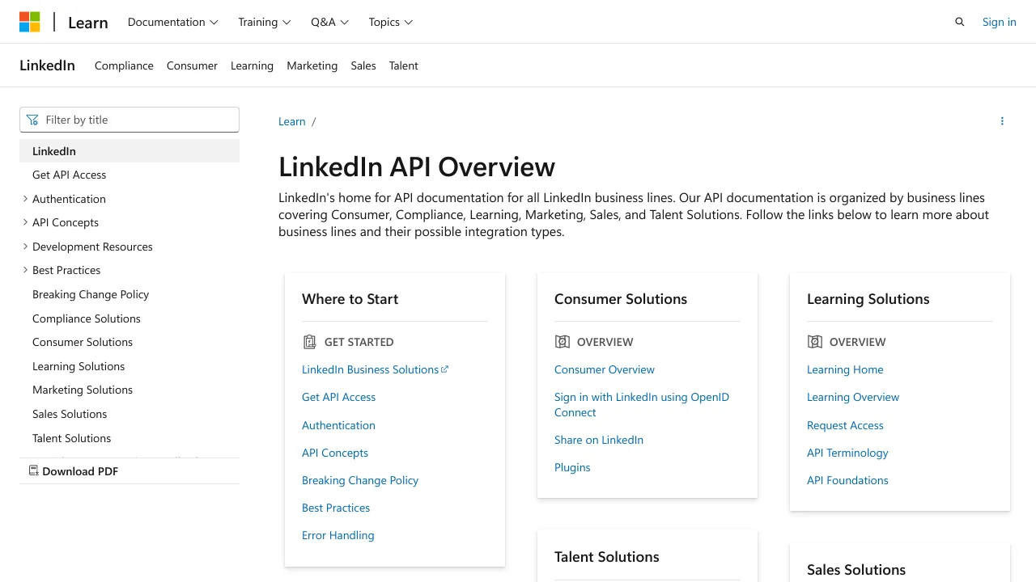Image resolution: width=1036 pixels, height=582 pixels.
Task: Open the Documentation dropdown menu
Action: click(x=173, y=22)
